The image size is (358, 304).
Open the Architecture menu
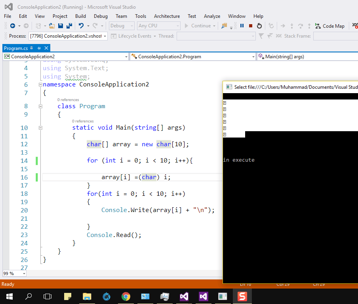pyautogui.click(x=167, y=16)
